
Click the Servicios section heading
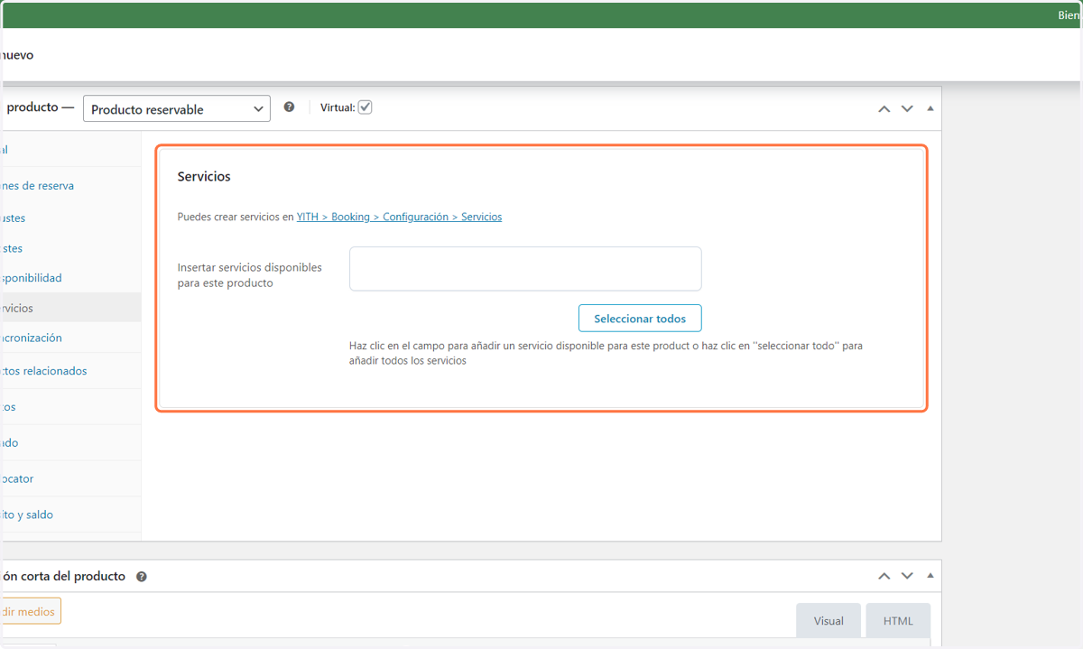click(x=204, y=177)
